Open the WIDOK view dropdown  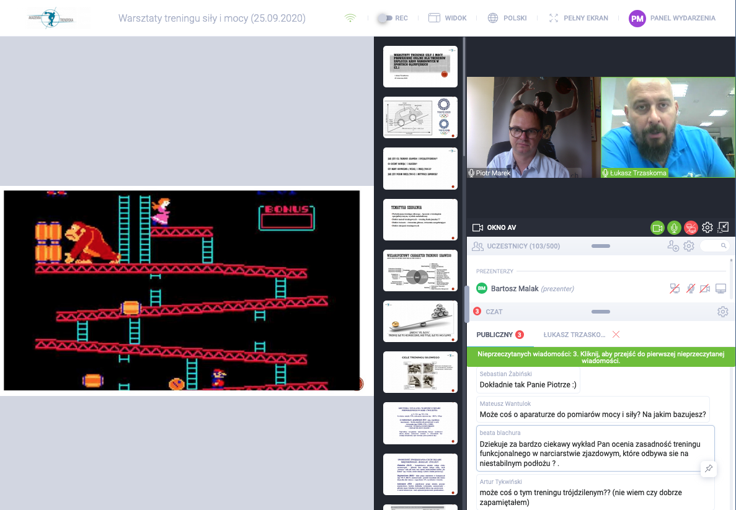448,18
